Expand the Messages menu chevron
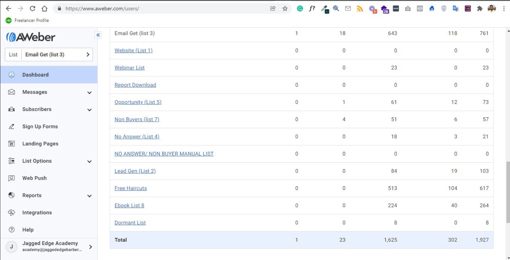The image size is (510, 260). click(x=89, y=93)
